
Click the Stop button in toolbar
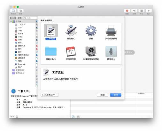click(142, 11)
